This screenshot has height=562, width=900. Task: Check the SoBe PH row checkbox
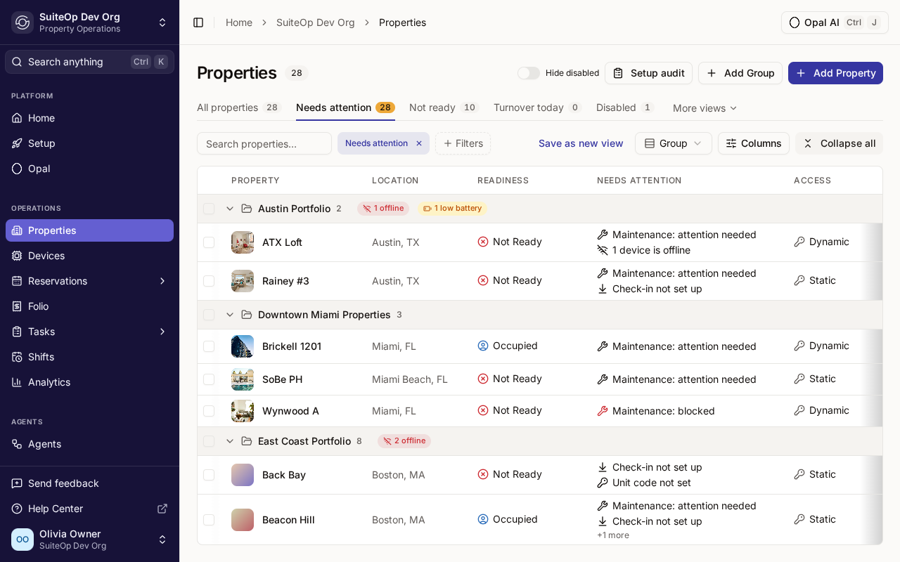tap(209, 379)
